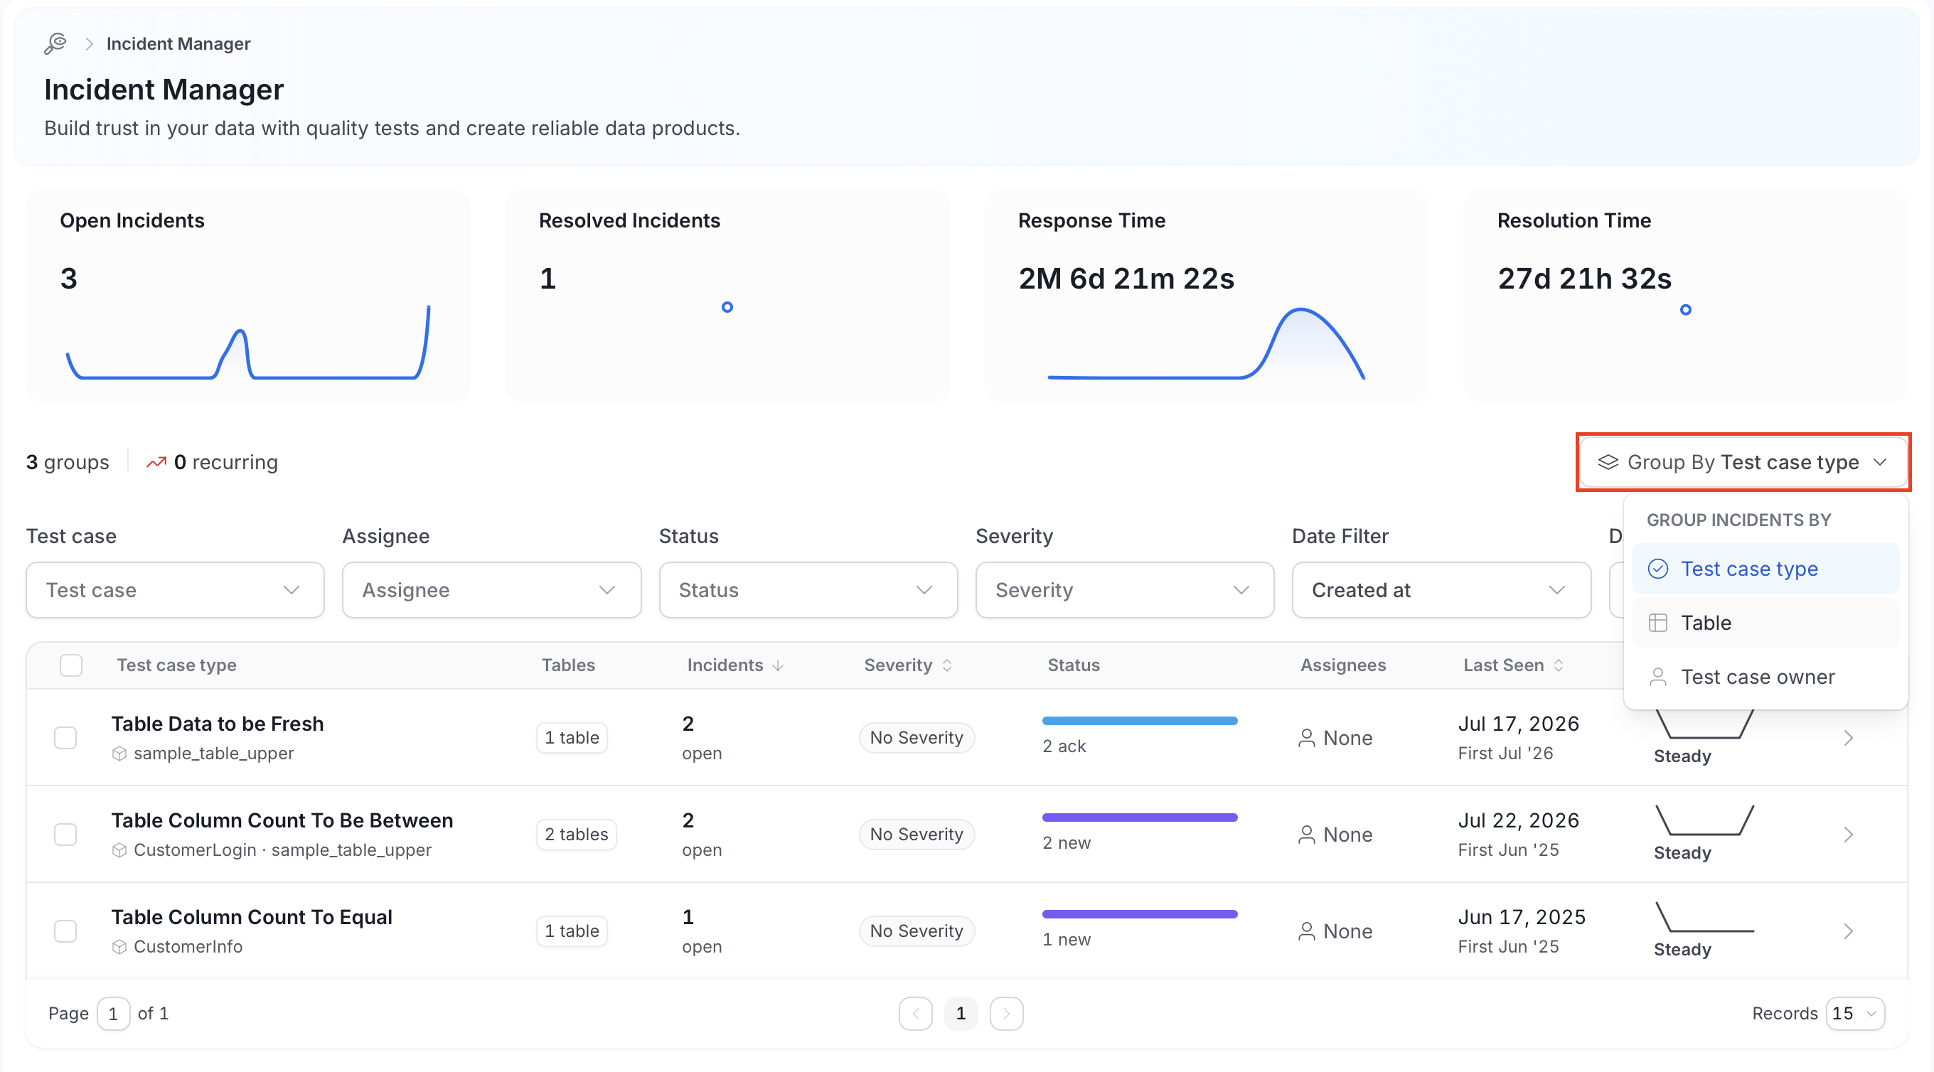Click the layers icon in Group By button

(x=1608, y=461)
